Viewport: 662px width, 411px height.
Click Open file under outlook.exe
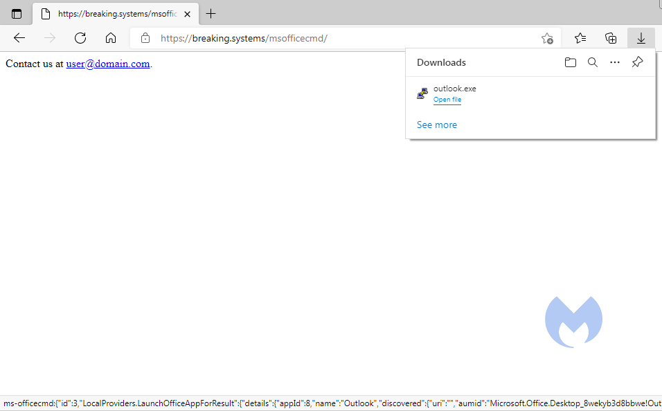(x=447, y=100)
